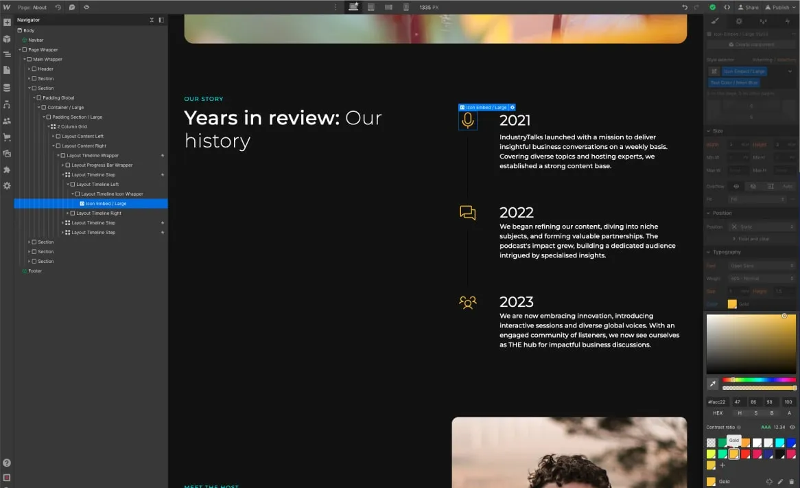800x488 pixels.
Task: Set overflow to Auto
Action: [x=787, y=186]
